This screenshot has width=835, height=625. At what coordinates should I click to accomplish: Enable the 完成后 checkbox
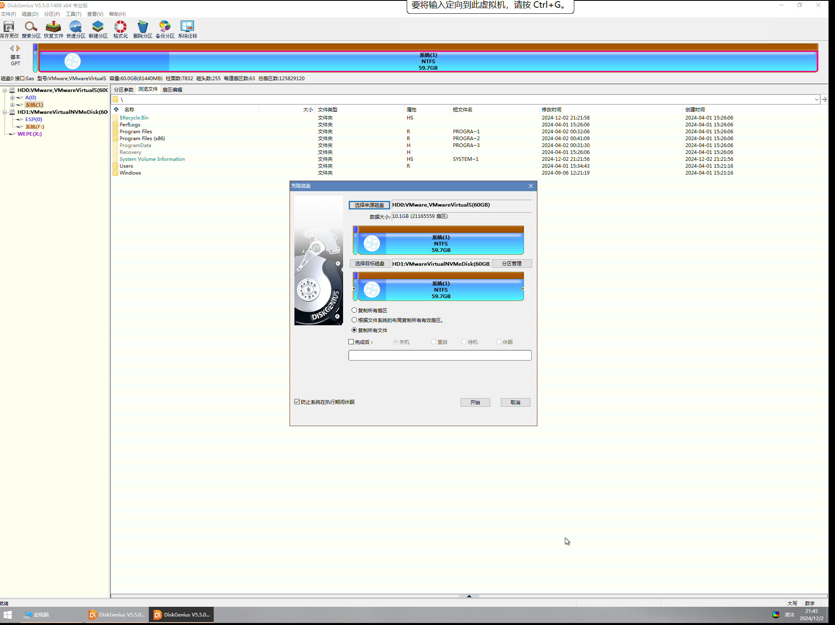(x=351, y=342)
